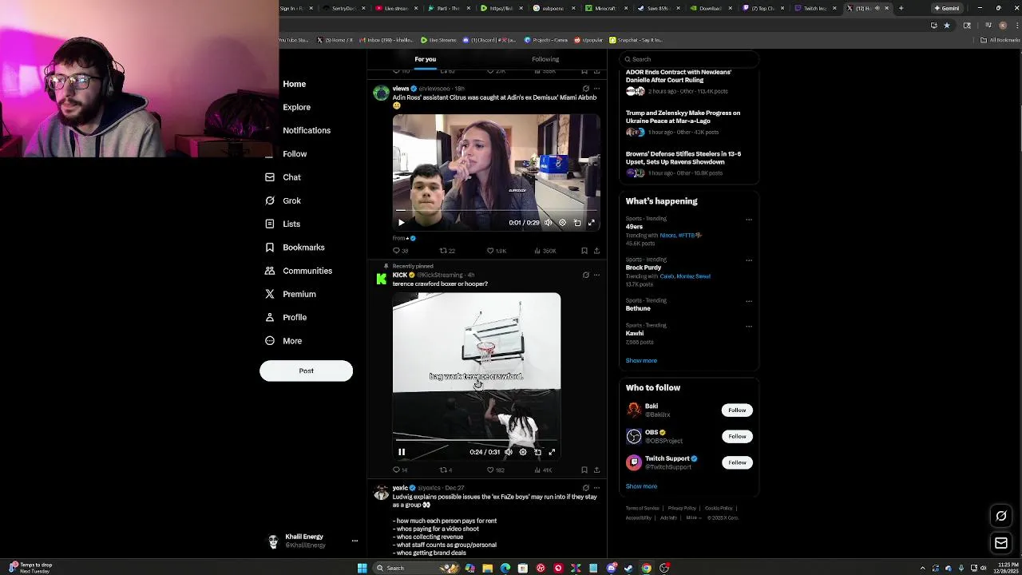Pause the KICK terence crawford video
Screen dimensions: 1022x575
[402, 452]
